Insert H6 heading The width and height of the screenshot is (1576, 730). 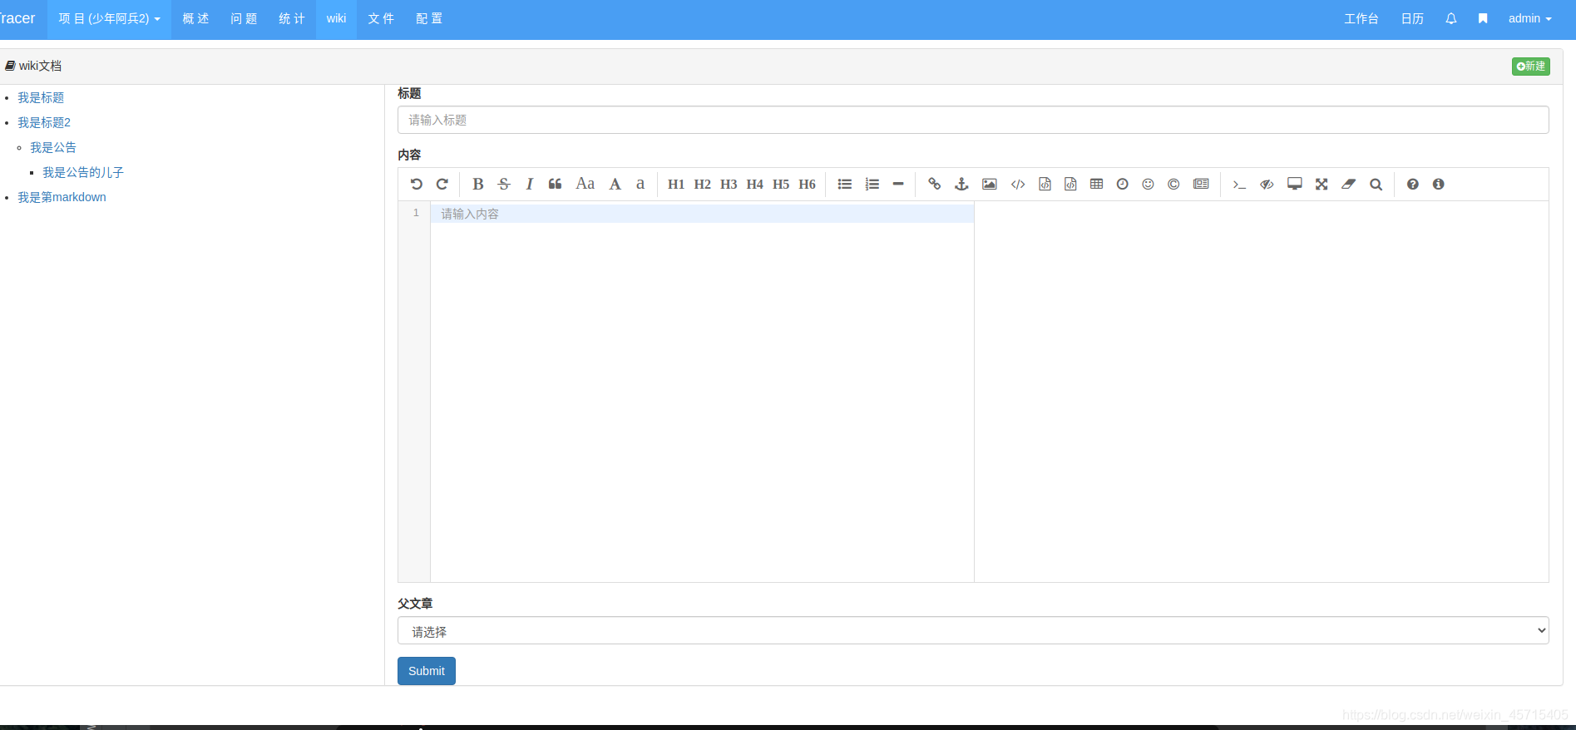808,185
